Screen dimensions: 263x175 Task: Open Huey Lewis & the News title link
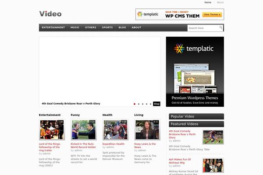[145, 146]
